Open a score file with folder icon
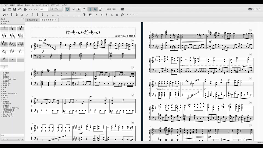The width and height of the screenshot is (263, 148). 10,9
